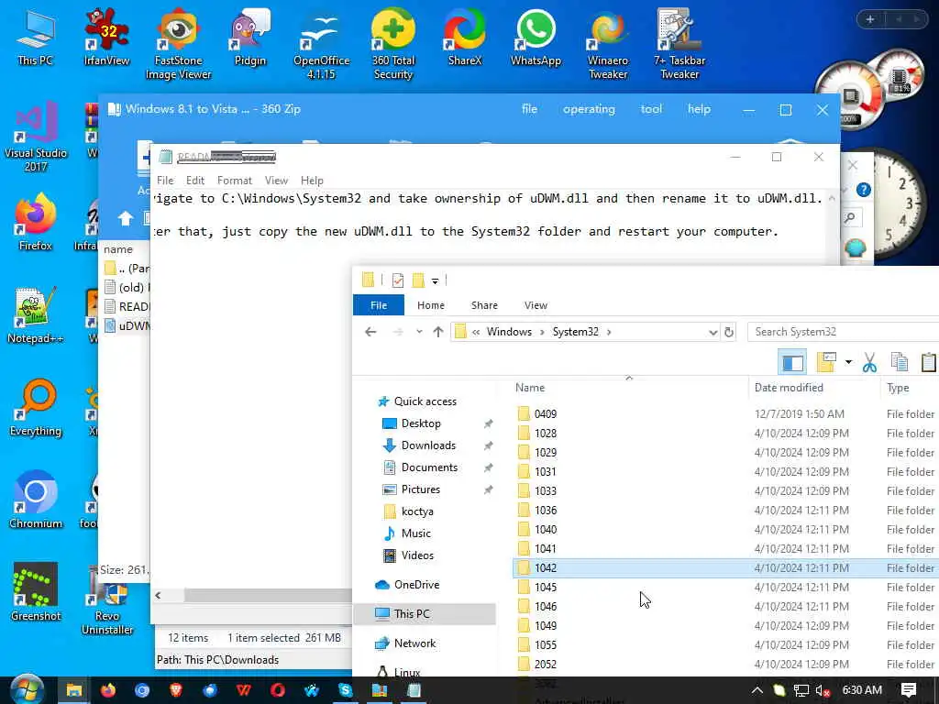Image resolution: width=939 pixels, height=704 pixels.
Task: Open Opera from the taskbar
Action: [277, 690]
